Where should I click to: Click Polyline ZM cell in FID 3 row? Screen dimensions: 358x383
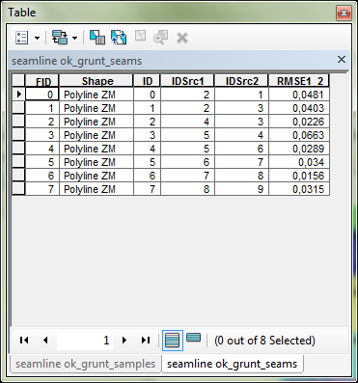coord(96,135)
